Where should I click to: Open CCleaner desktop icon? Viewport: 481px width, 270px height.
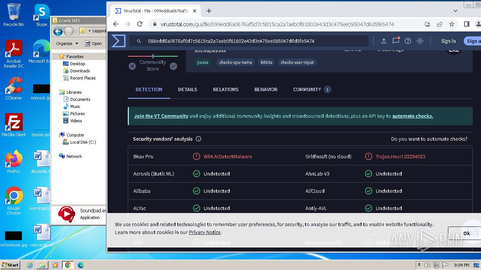[x=14, y=88]
